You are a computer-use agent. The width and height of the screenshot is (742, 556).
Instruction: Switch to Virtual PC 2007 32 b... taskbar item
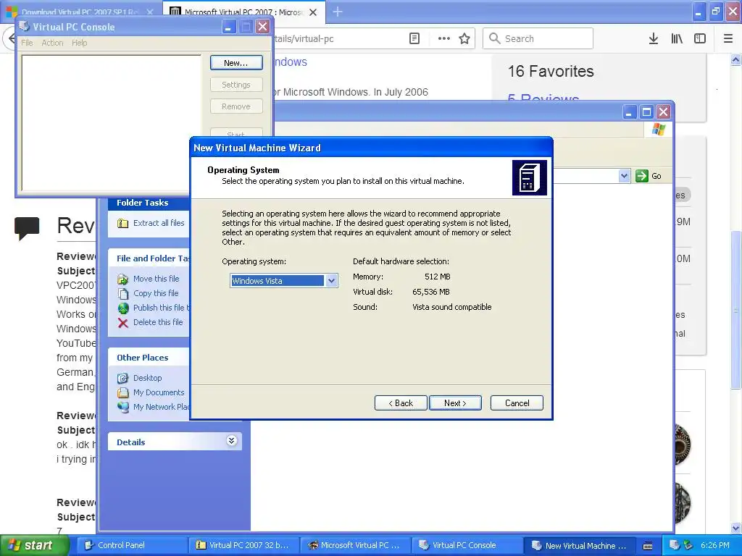(243, 546)
